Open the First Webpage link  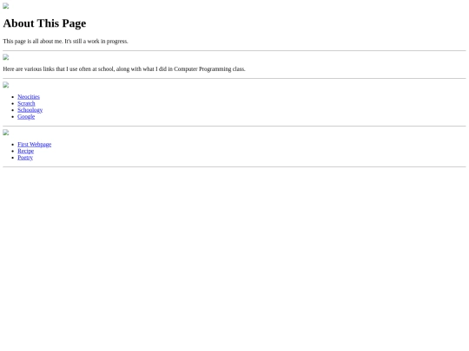point(35,144)
